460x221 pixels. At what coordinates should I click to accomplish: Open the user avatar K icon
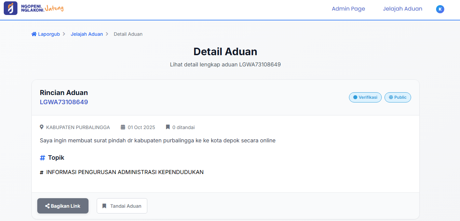click(440, 9)
